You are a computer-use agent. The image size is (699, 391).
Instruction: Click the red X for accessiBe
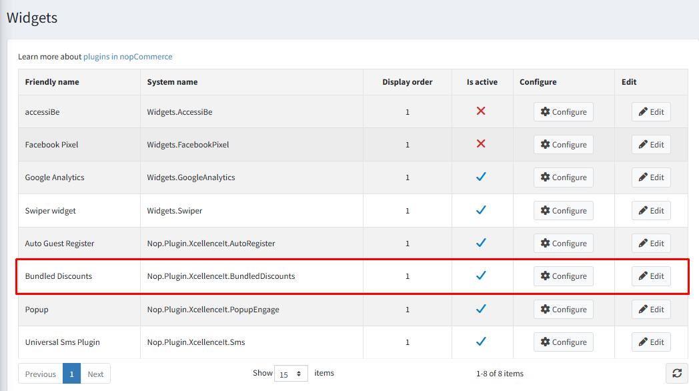481,111
